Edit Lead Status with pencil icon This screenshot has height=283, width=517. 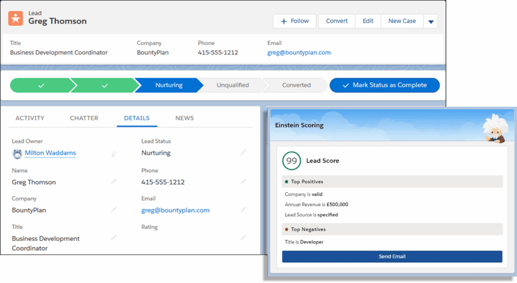click(243, 152)
